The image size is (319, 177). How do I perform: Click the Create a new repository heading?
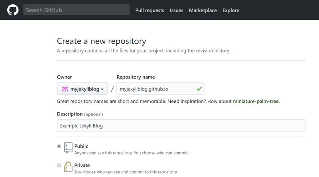102,41
